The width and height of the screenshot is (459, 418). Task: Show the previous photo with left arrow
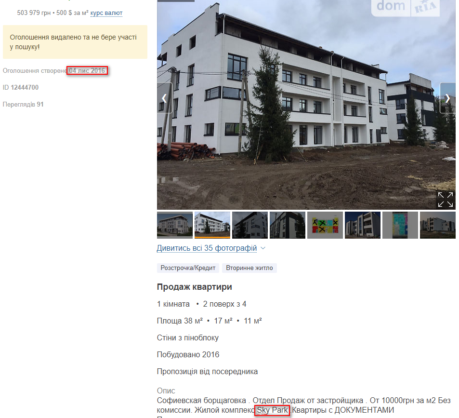[x=165, y=98]
